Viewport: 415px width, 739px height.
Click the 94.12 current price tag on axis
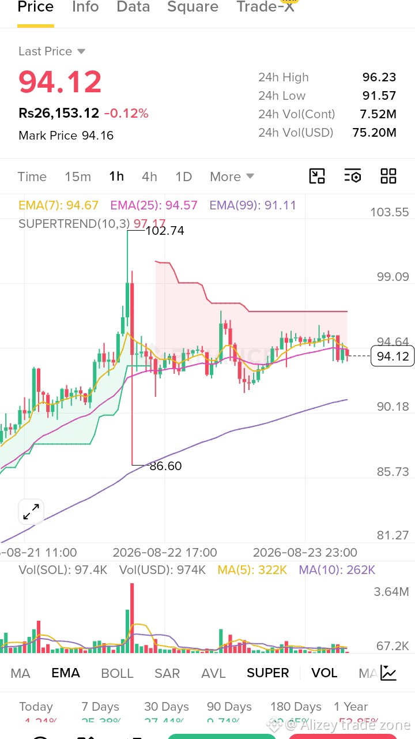pyautogui.click(x=393, y=357)
